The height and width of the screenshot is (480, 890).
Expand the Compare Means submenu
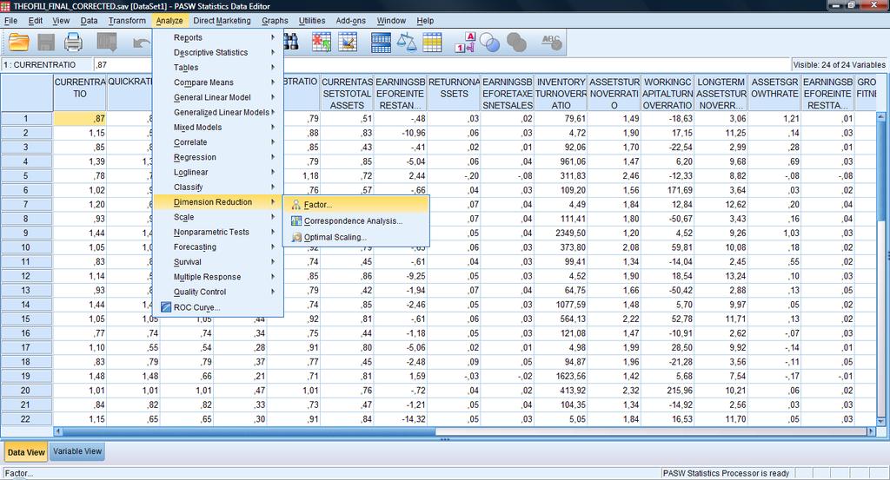[x=218, y=82]
